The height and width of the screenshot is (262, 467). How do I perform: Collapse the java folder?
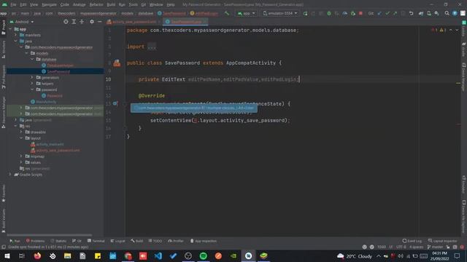pos(16,41)
